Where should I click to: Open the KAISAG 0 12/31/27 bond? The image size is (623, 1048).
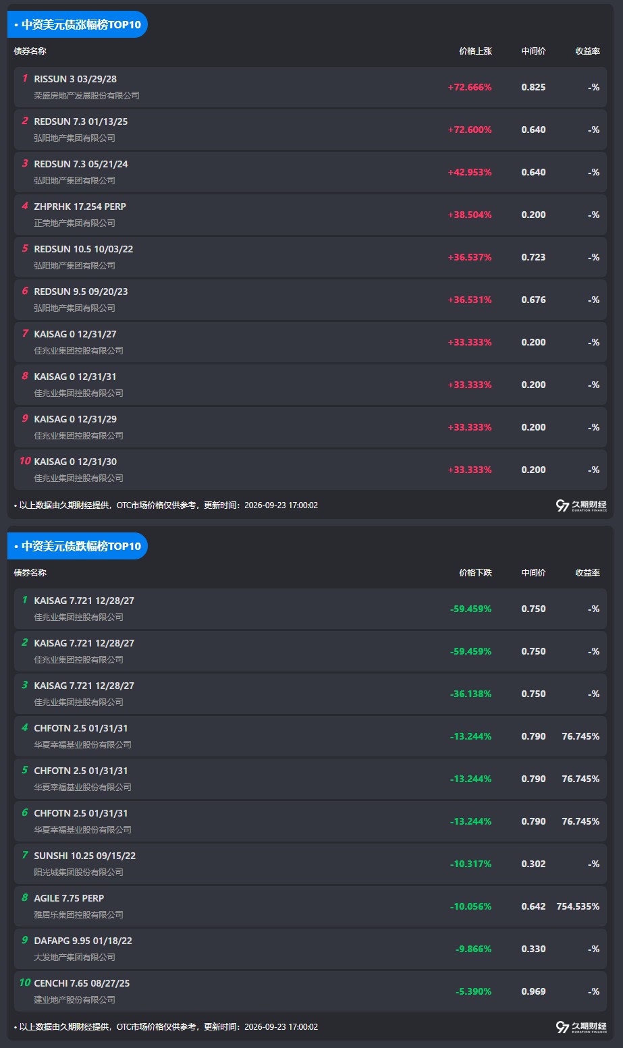click(x=76, y=334)
